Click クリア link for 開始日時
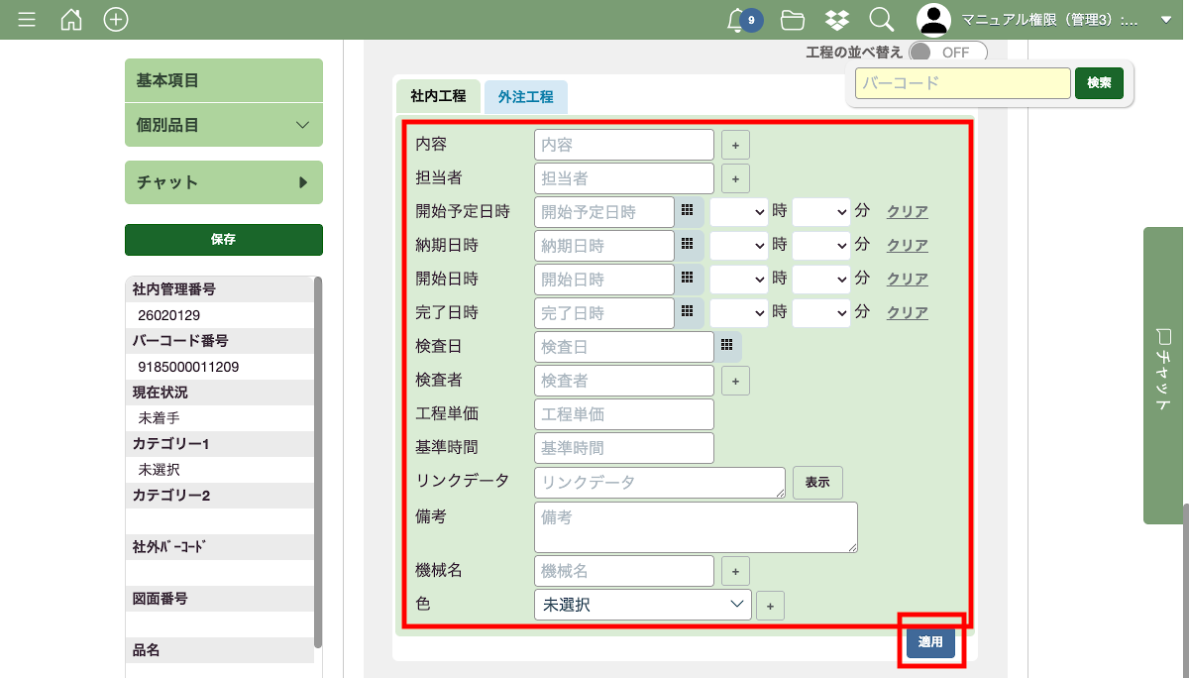Screen dimensions: 1189x678 [x=907, y=279]
